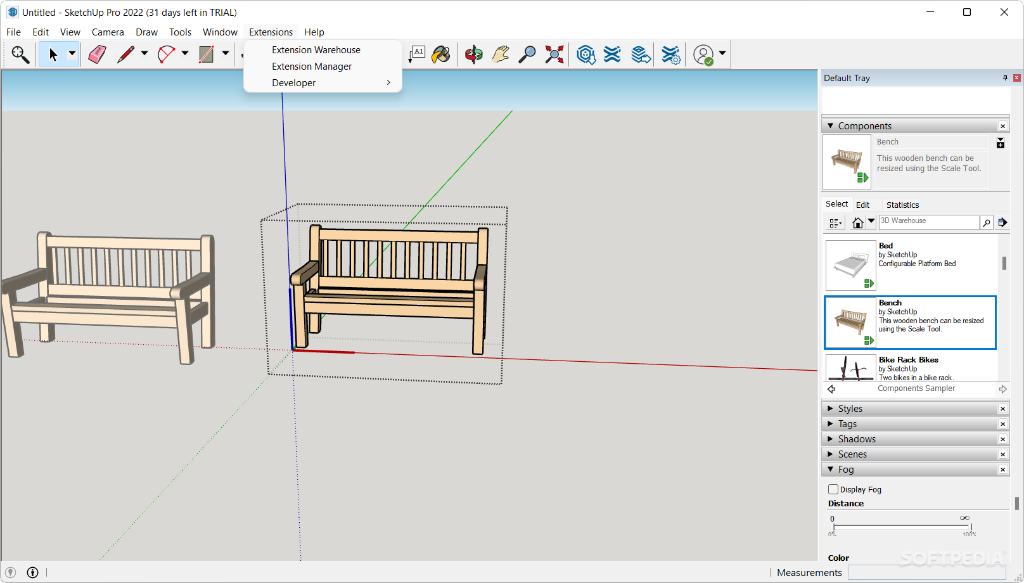Viewport: 1024px width, 583px height.
Task: Open the Extension Manager gear icon
Action: [x=670, y=55]
